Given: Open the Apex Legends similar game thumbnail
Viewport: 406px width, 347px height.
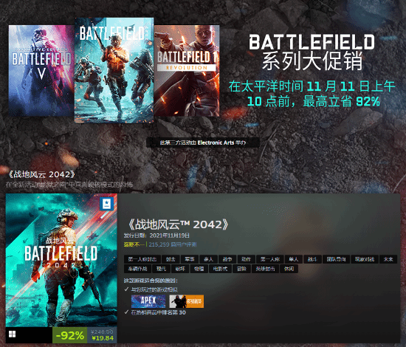Looking at the screenshot, I should point(148,301).
